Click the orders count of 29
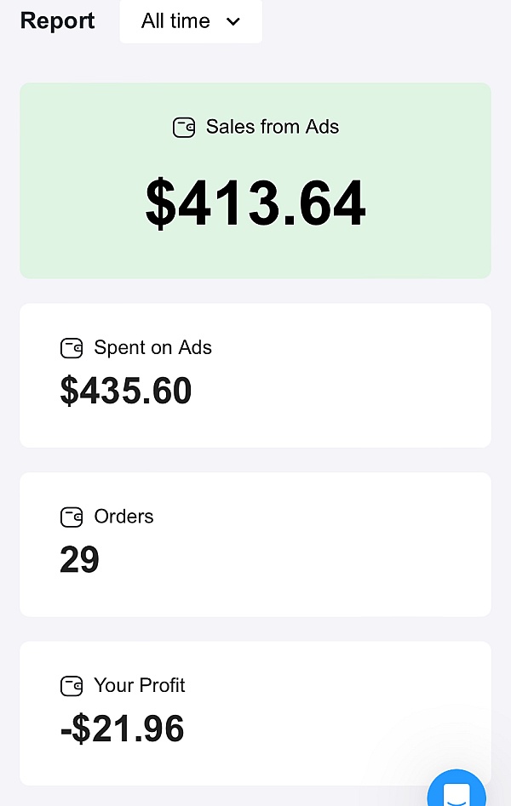 pyautogui.click(x=79, y=559)
